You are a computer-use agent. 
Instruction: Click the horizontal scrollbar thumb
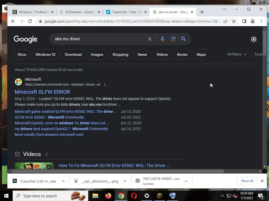(x=117, y=171)
